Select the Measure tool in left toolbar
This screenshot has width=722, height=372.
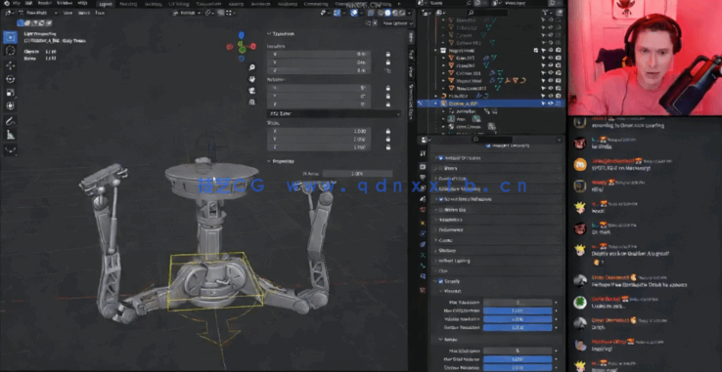point(10,135)
